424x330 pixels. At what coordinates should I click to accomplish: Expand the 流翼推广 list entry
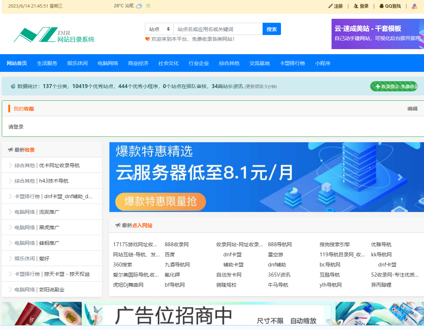[x=10, y=212]
